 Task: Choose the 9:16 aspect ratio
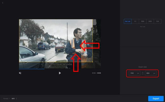150,21
